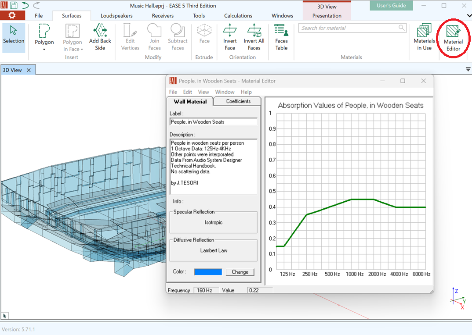The image size is (472, 335).
Task: Switch to the Receivers ribbon tab
Action: click(x=163, y=16)
